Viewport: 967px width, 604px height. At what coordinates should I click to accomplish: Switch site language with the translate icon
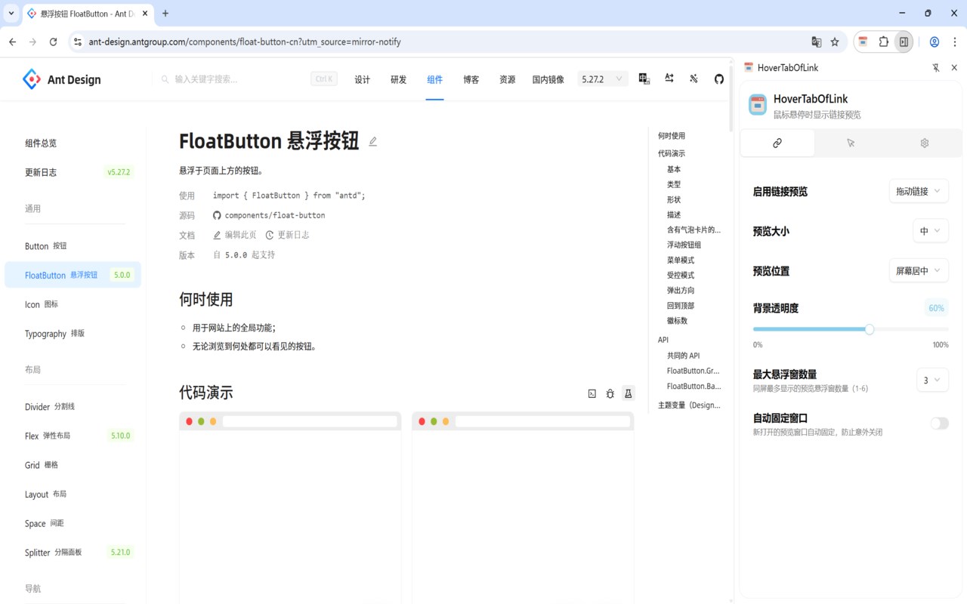click(644, 79)
